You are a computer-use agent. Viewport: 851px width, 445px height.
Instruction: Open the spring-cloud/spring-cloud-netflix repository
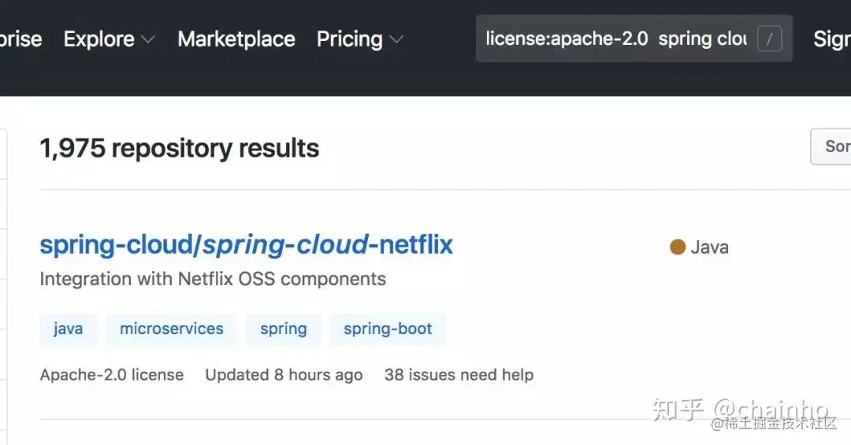point(246,245)
